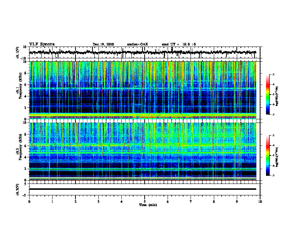This screenshot has height=226, width=293.
Task: Click time axis tick label "4"
Action: click(122, 202)
